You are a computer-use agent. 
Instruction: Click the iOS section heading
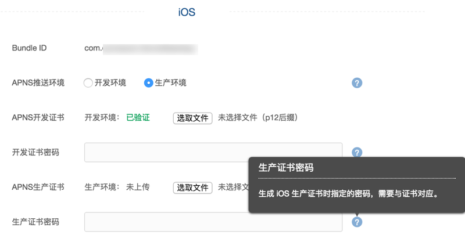click(x=187, y=12)
